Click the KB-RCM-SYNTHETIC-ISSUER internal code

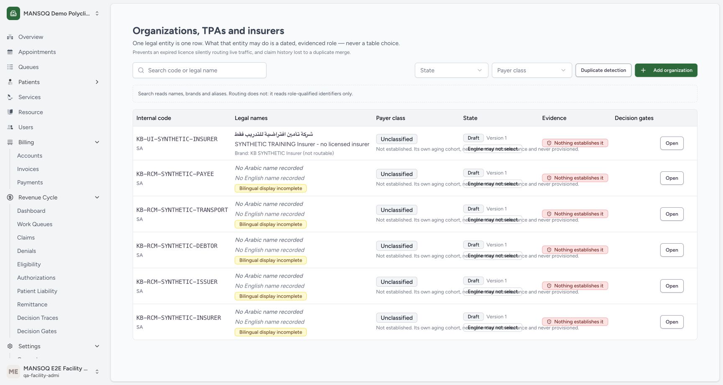coord(177,282)
